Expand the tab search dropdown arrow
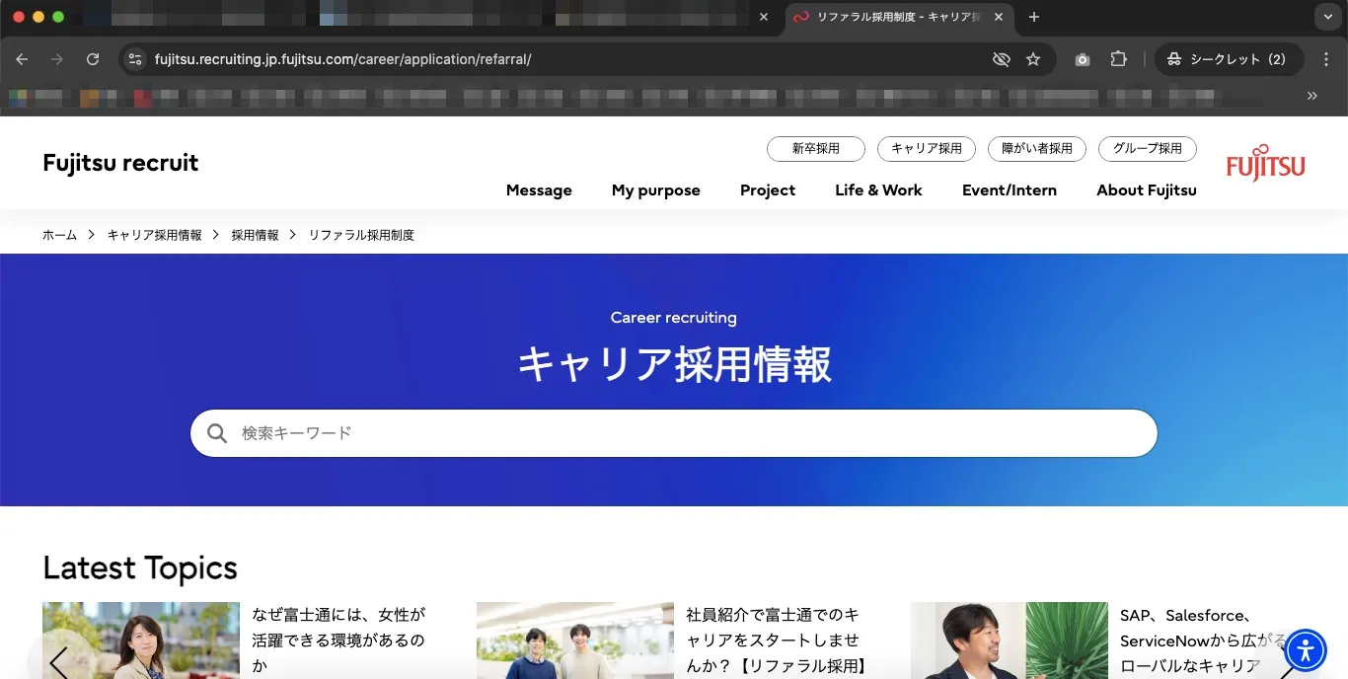Viewport: 1348px width, 679px height. click(1326, 17)
